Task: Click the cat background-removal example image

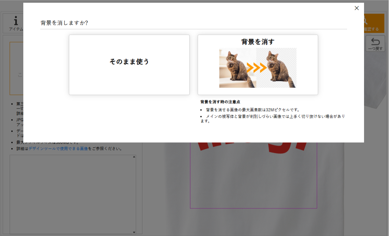Action: (258, 68)
